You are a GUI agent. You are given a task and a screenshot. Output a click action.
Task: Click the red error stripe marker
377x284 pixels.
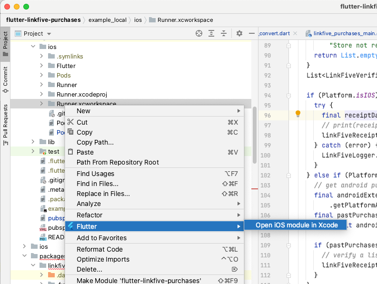click(255, 189)
